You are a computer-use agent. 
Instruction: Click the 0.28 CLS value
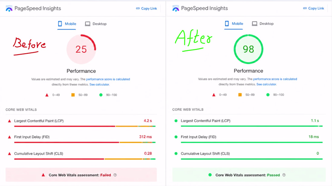coord(148,153)
